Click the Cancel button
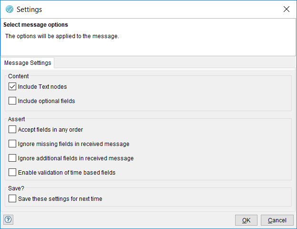Viewport: 297px width, 229px height. pyautogui.click(x=277, y=220)
